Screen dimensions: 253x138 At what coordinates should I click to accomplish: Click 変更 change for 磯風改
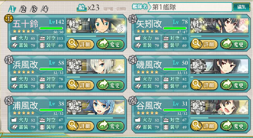coord(234,85)
